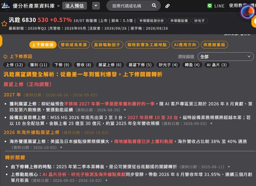Click the price text 530 +0.57%
The image size is (256, 186).
click(x=55, y=20)
